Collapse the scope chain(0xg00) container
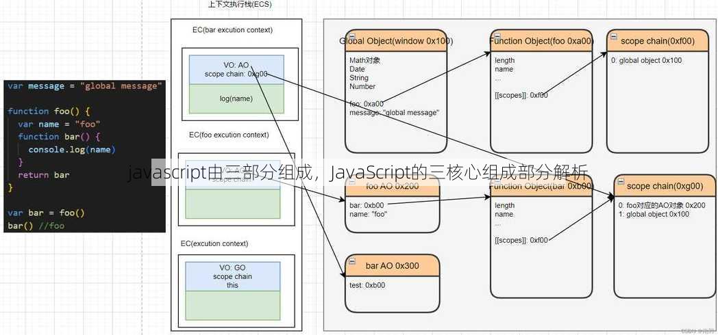This screenshot has width=718, height=335. pos(620,181)
